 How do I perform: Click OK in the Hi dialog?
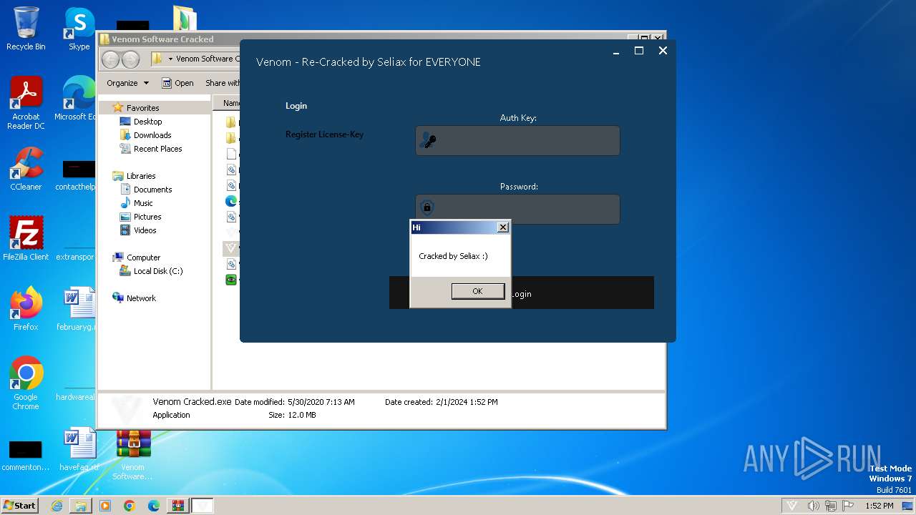[x=477, y=291]
